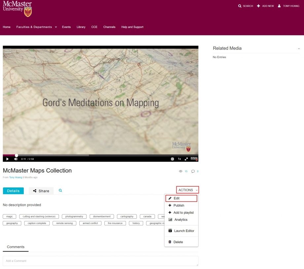Open Channels in the navigation bar

[109, 27]
